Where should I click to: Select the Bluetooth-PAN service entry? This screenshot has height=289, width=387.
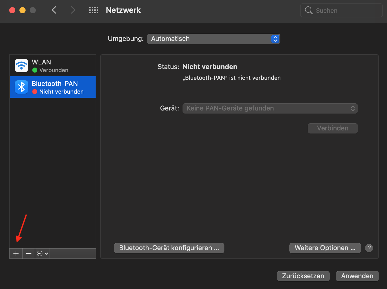pyautogui.click(x=53, y=87)
